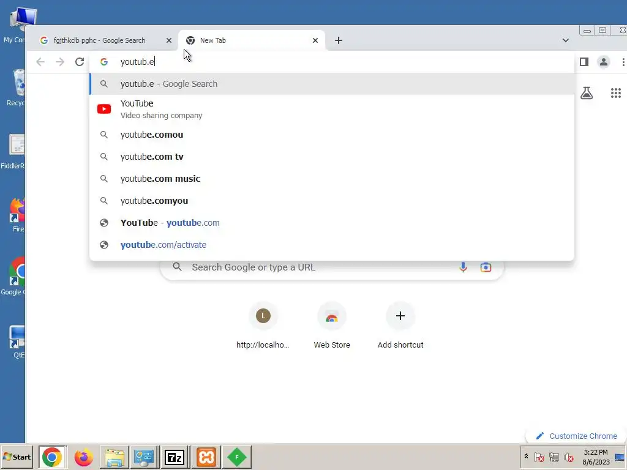The width and height of the screenshot is (627, 470).
Task: Click the Action Center flag tray icon
Action: 539,457
